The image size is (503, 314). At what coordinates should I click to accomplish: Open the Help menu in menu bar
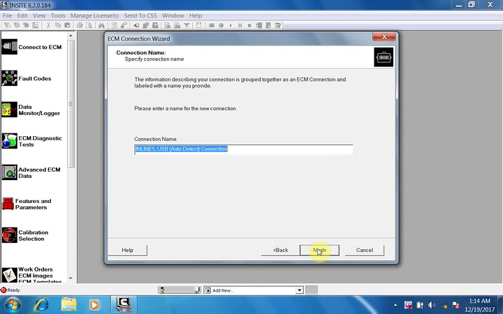[196, 15]
